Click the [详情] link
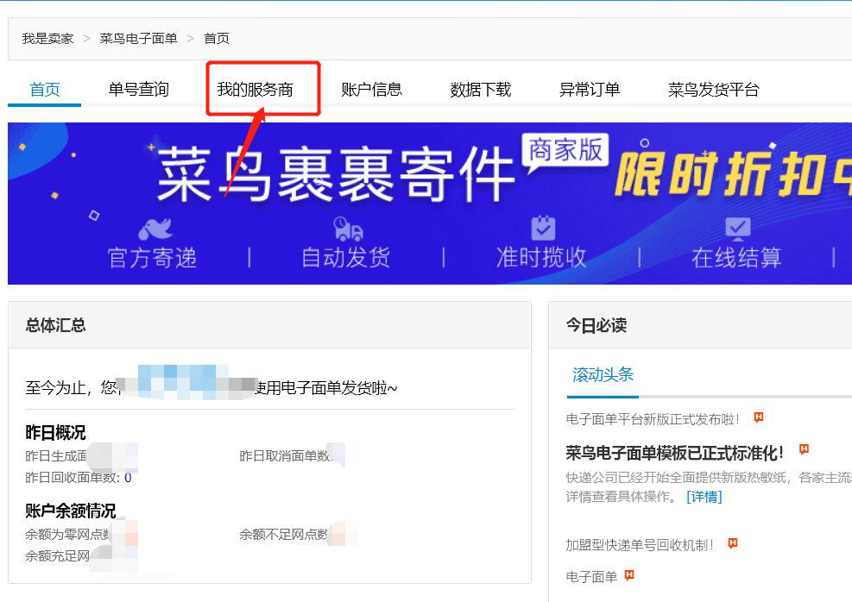 point(704,497)
